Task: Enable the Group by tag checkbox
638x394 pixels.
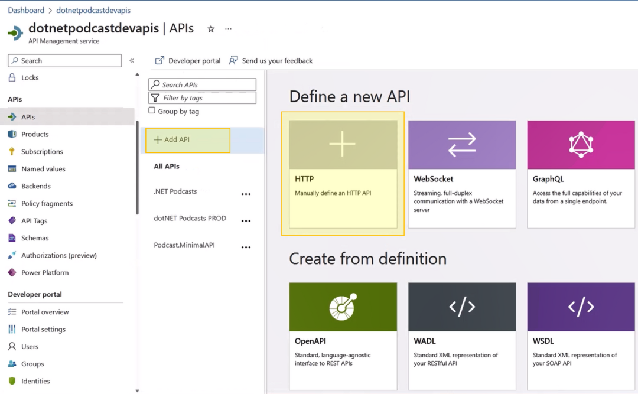Action: click(x=152, y=110)
